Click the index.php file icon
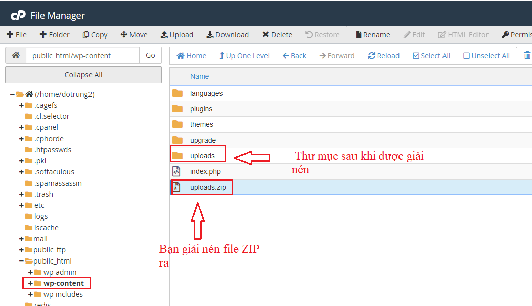 pos(176,171)
